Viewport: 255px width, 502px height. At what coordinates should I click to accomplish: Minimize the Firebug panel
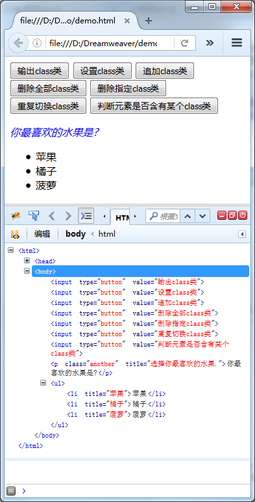click(x=222, y=215)
